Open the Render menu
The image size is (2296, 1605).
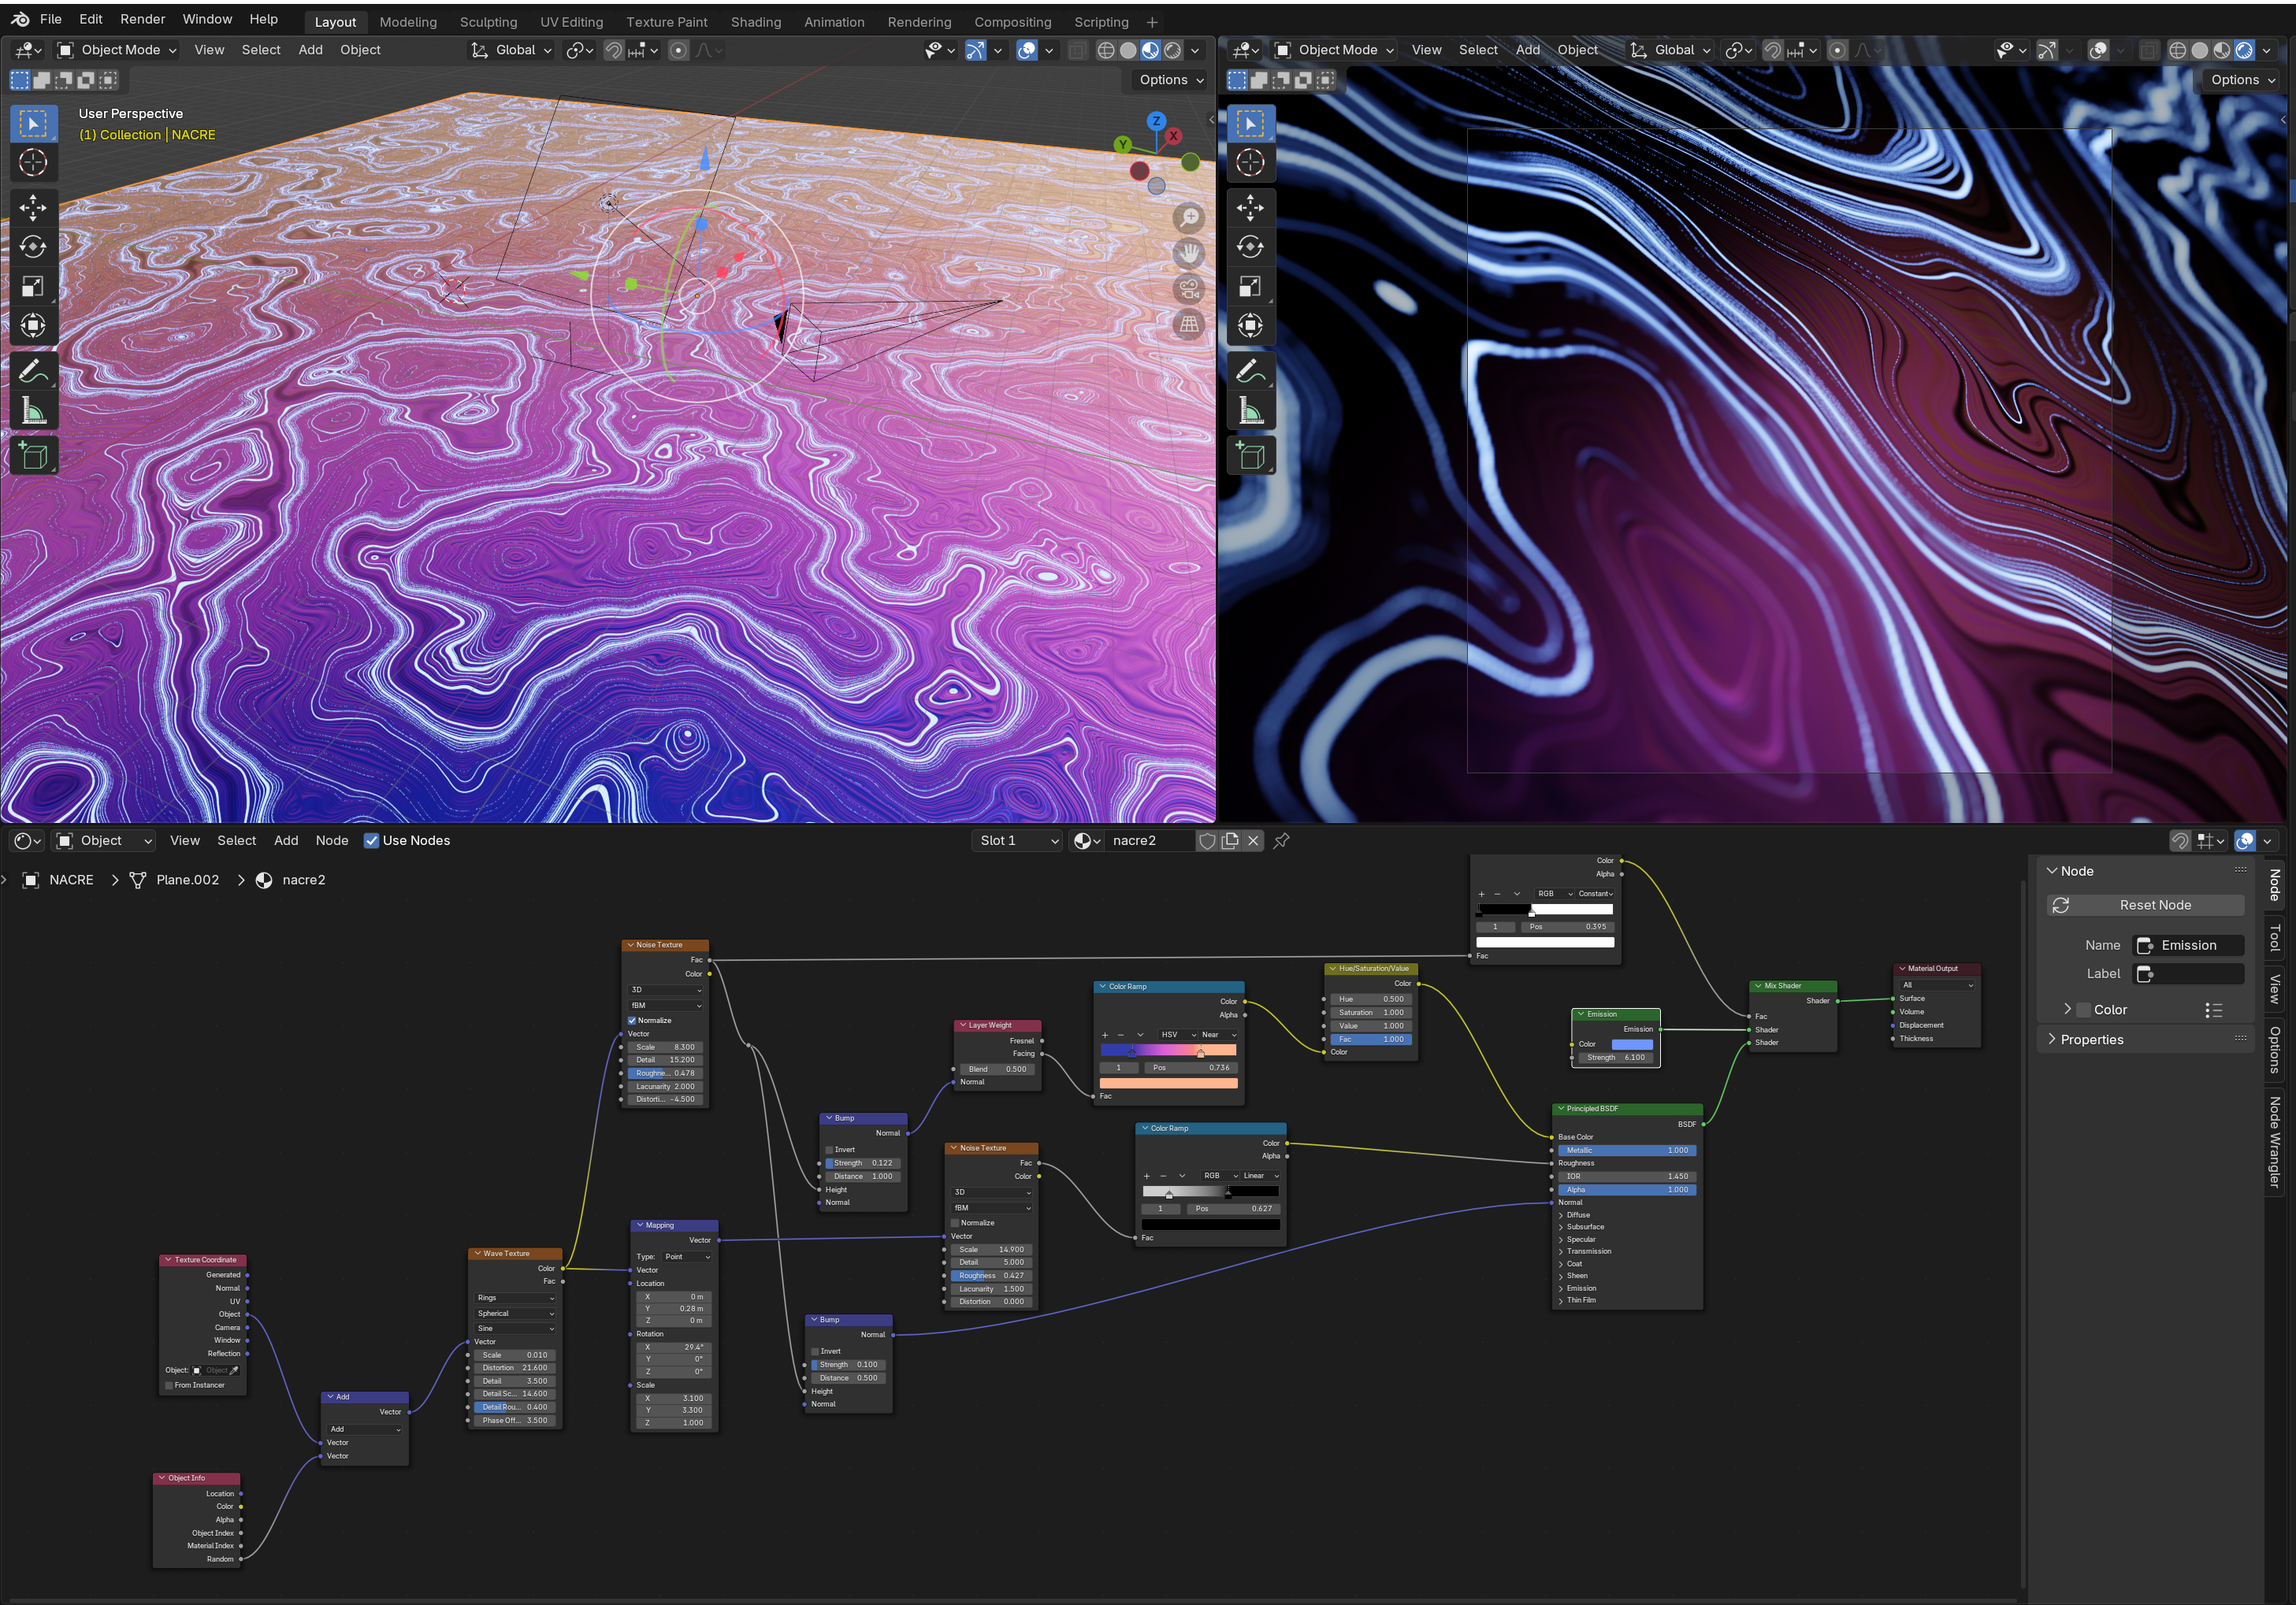coord(142,19)
